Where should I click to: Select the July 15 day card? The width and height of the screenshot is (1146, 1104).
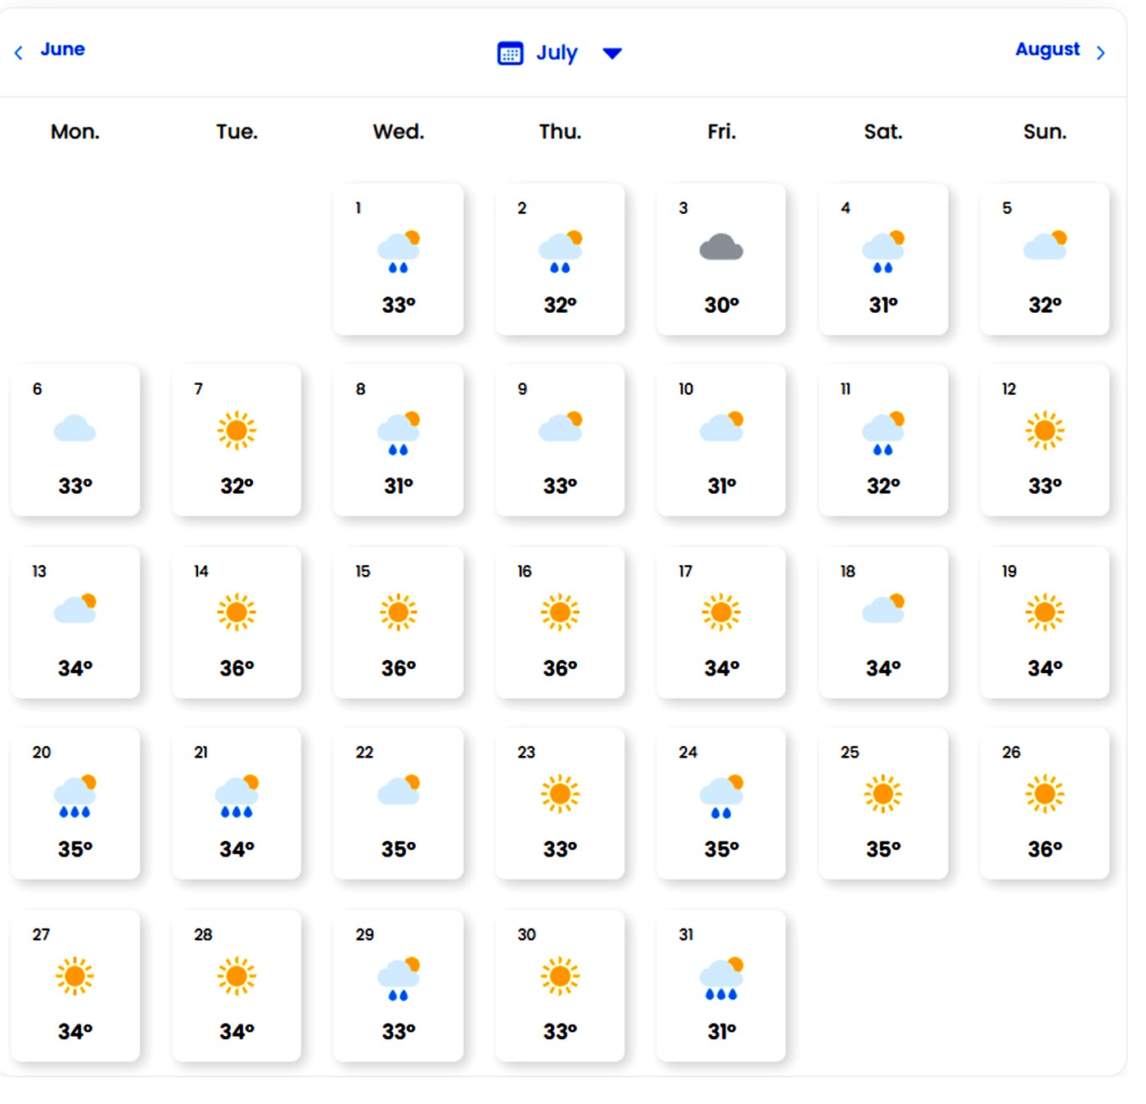click(399, 622)
